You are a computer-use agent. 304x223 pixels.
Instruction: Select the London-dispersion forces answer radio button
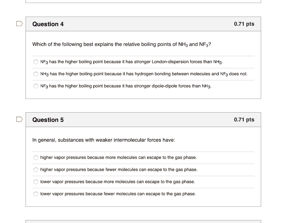tap(36, 62)
